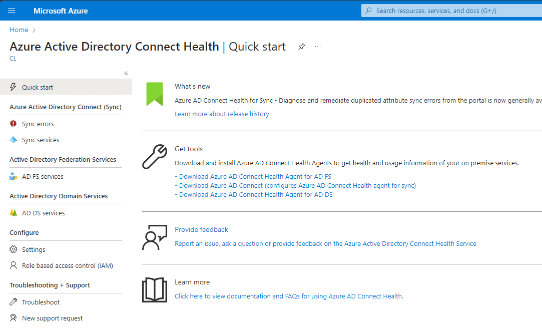This screenshot has width=542, height=330.
Task: Click the New support request icon
Action: 13,318
